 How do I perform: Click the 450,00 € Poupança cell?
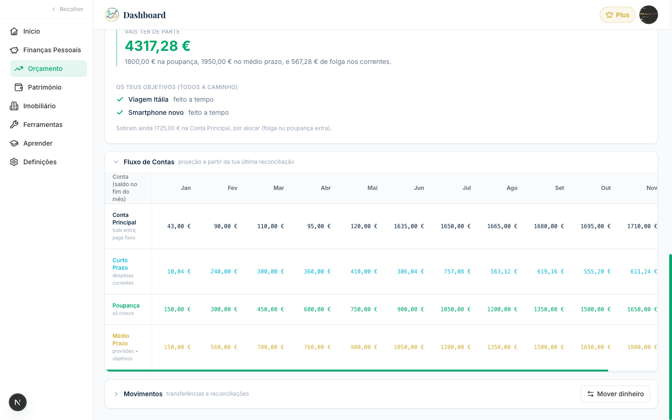click(x=271, y=309)
